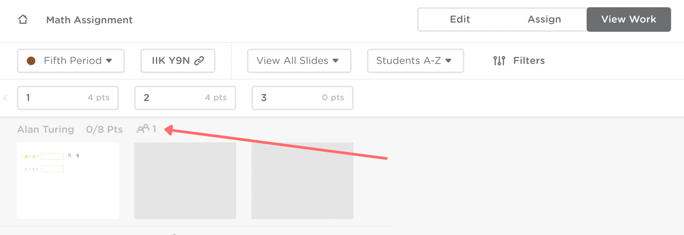Image resolution: width=684 pixels, height=235 pixels.
Task: Open the View All Slides dropdown
Action: tap(299, 61)
